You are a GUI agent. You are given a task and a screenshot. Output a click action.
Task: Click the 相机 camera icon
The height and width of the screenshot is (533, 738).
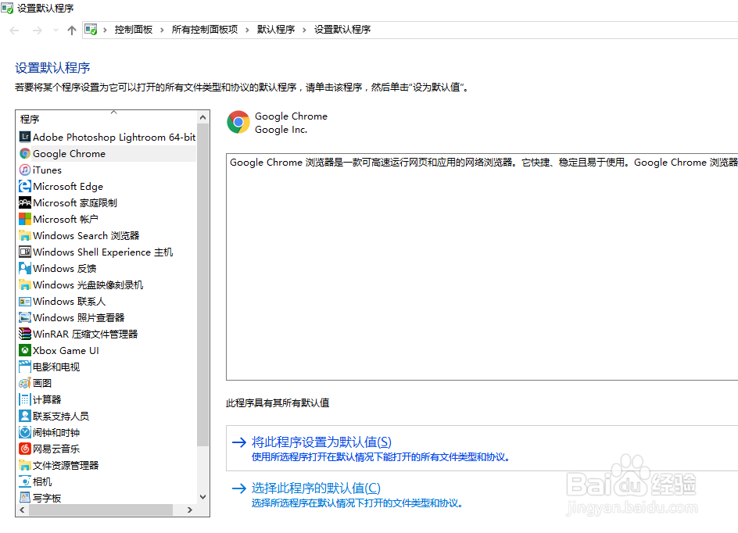point(25,481)
